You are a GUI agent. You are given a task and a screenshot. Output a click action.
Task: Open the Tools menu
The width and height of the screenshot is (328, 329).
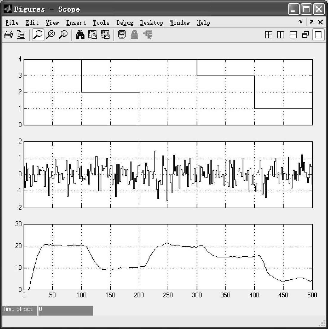[x=101, y=23]
